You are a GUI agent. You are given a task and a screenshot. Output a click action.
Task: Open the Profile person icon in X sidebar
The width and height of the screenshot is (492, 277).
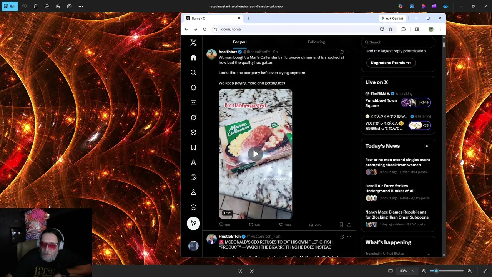193,192
